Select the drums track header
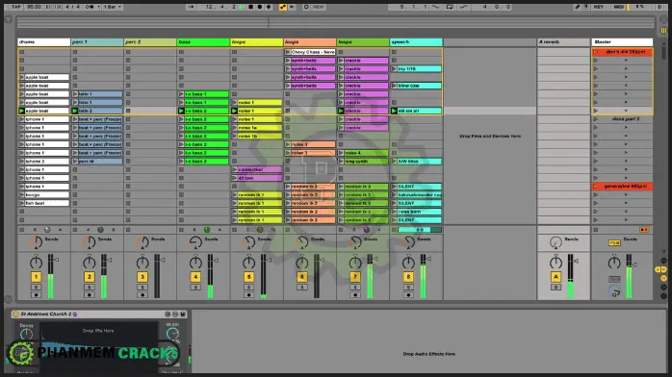The width and height of the screenshot is (672, 377). (x=43, y=42)
